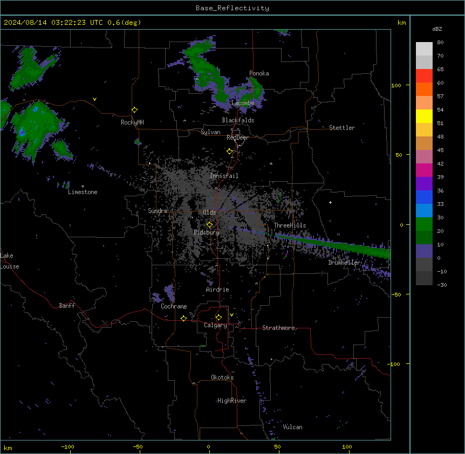465x454 pixels.
Task: Click the Ponoka label
Action: coord(259,73)
